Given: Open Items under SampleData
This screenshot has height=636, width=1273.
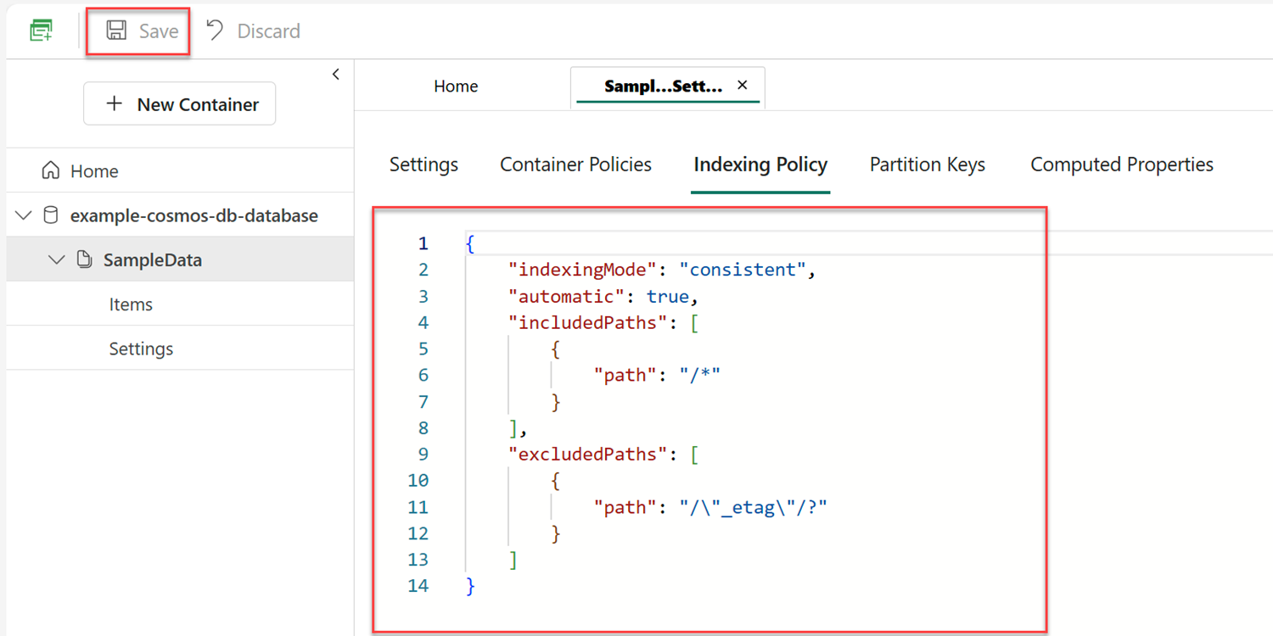Looking at the screenshot, I should [131, 304].
